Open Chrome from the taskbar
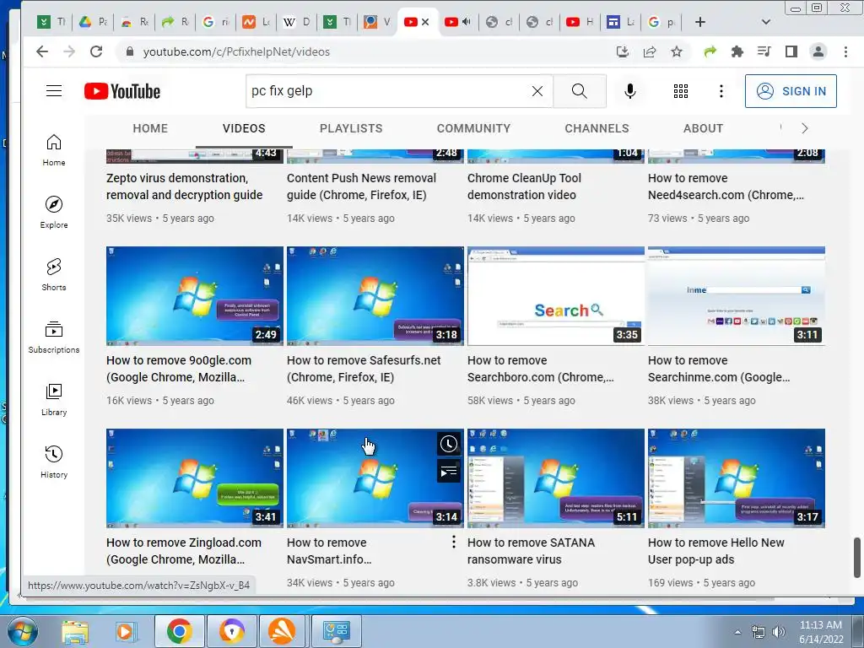The image size is (864, 648). (179, 631)
